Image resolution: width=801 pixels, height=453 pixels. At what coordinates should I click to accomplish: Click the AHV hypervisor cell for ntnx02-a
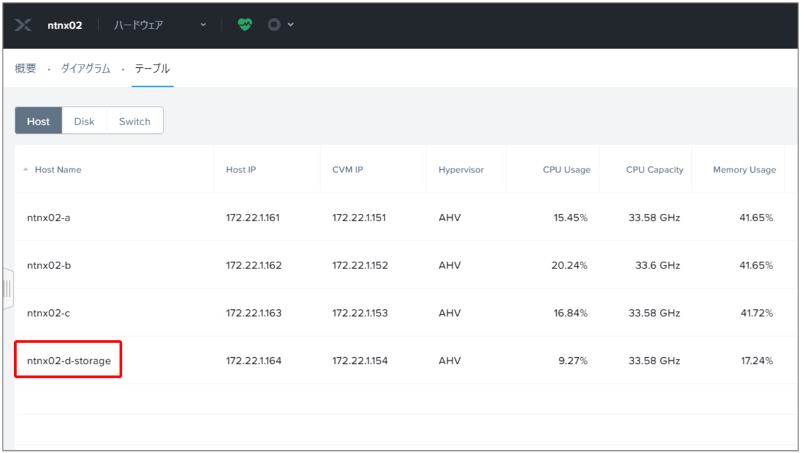(449, 217)
